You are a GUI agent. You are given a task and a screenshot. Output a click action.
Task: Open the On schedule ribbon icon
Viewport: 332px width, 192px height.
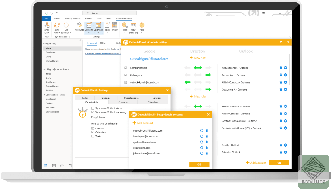(66, 28)
